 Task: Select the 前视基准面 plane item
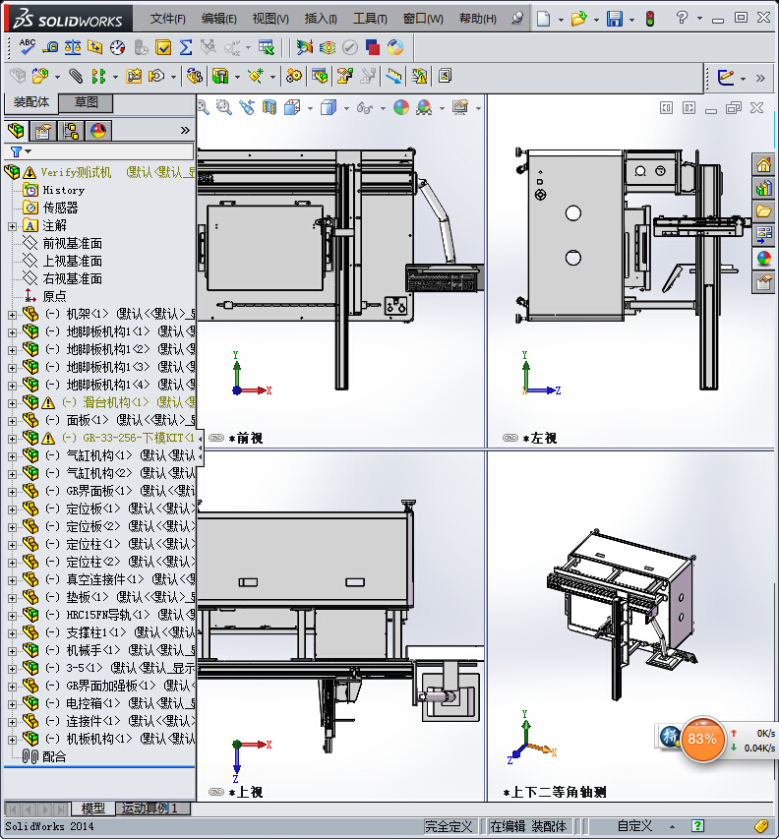click(63, 244)
